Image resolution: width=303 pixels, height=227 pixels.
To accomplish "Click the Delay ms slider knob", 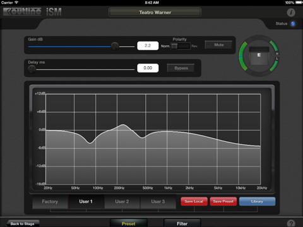I will 32,69.
